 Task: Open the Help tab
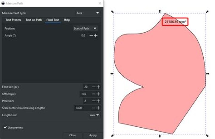click(x=67, y=20)
